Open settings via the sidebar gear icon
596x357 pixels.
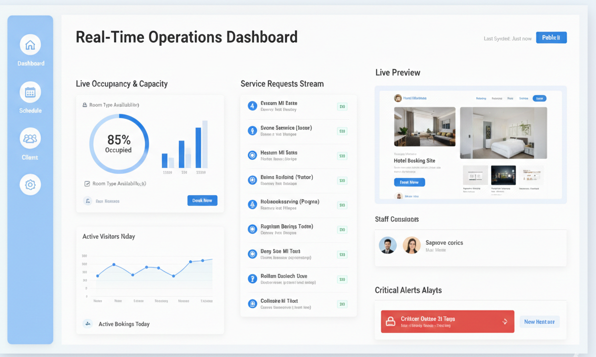[30, 185]
